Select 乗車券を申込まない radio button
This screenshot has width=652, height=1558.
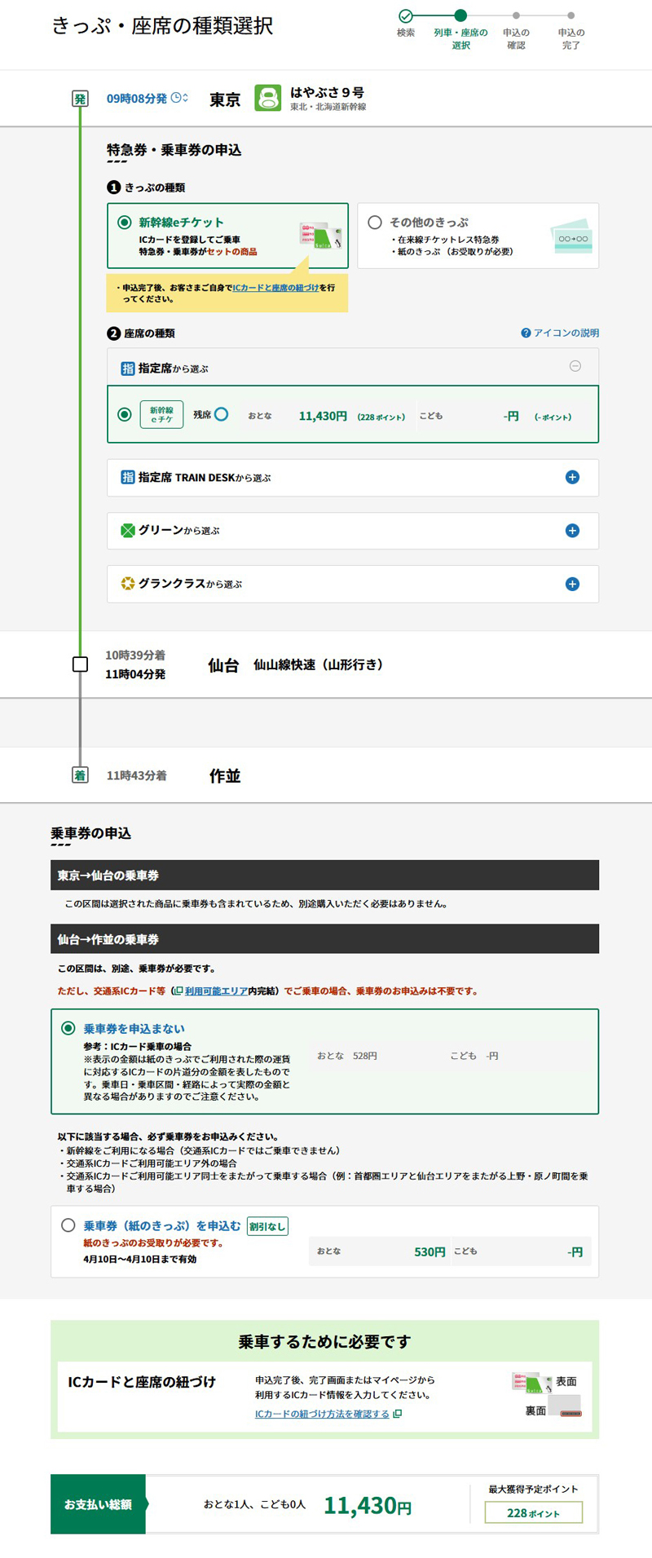point(68,1029)
